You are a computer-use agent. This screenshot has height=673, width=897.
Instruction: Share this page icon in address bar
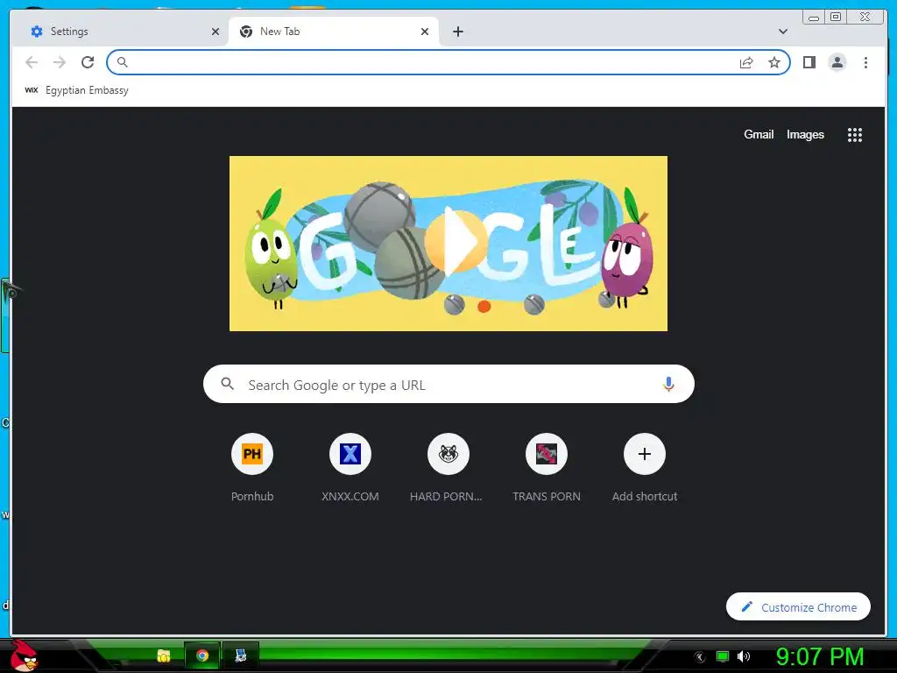point(746,62)
